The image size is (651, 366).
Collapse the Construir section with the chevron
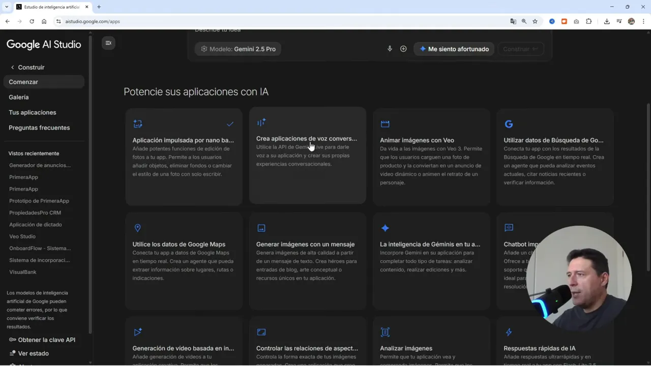(x=12, y=67)
